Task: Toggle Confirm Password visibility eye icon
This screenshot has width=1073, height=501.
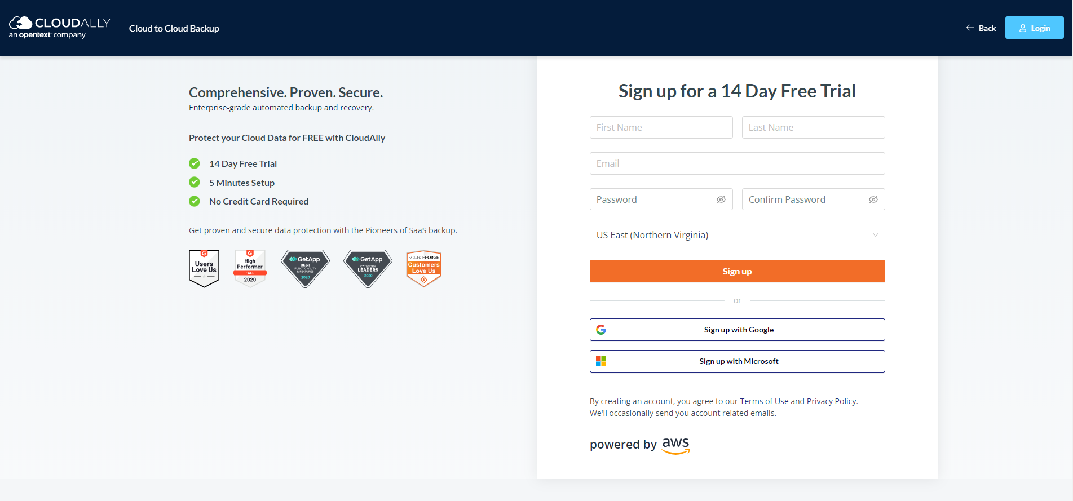Action: click(873, 199)
